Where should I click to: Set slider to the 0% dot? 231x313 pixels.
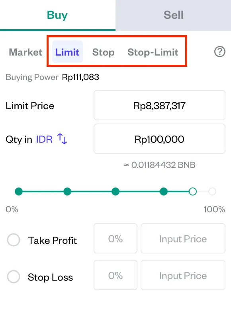click(x=19, y=191)
